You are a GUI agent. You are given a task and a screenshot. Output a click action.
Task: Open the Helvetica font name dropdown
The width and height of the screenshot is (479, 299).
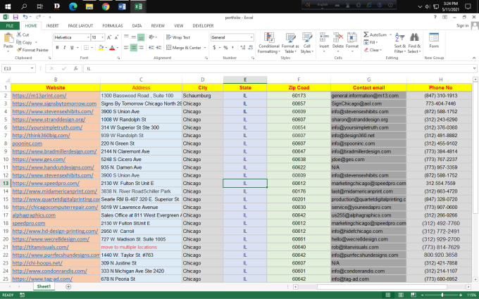[88, 37]
